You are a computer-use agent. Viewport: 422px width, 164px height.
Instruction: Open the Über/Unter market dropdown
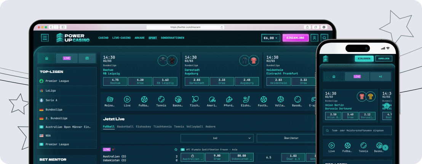286,138
